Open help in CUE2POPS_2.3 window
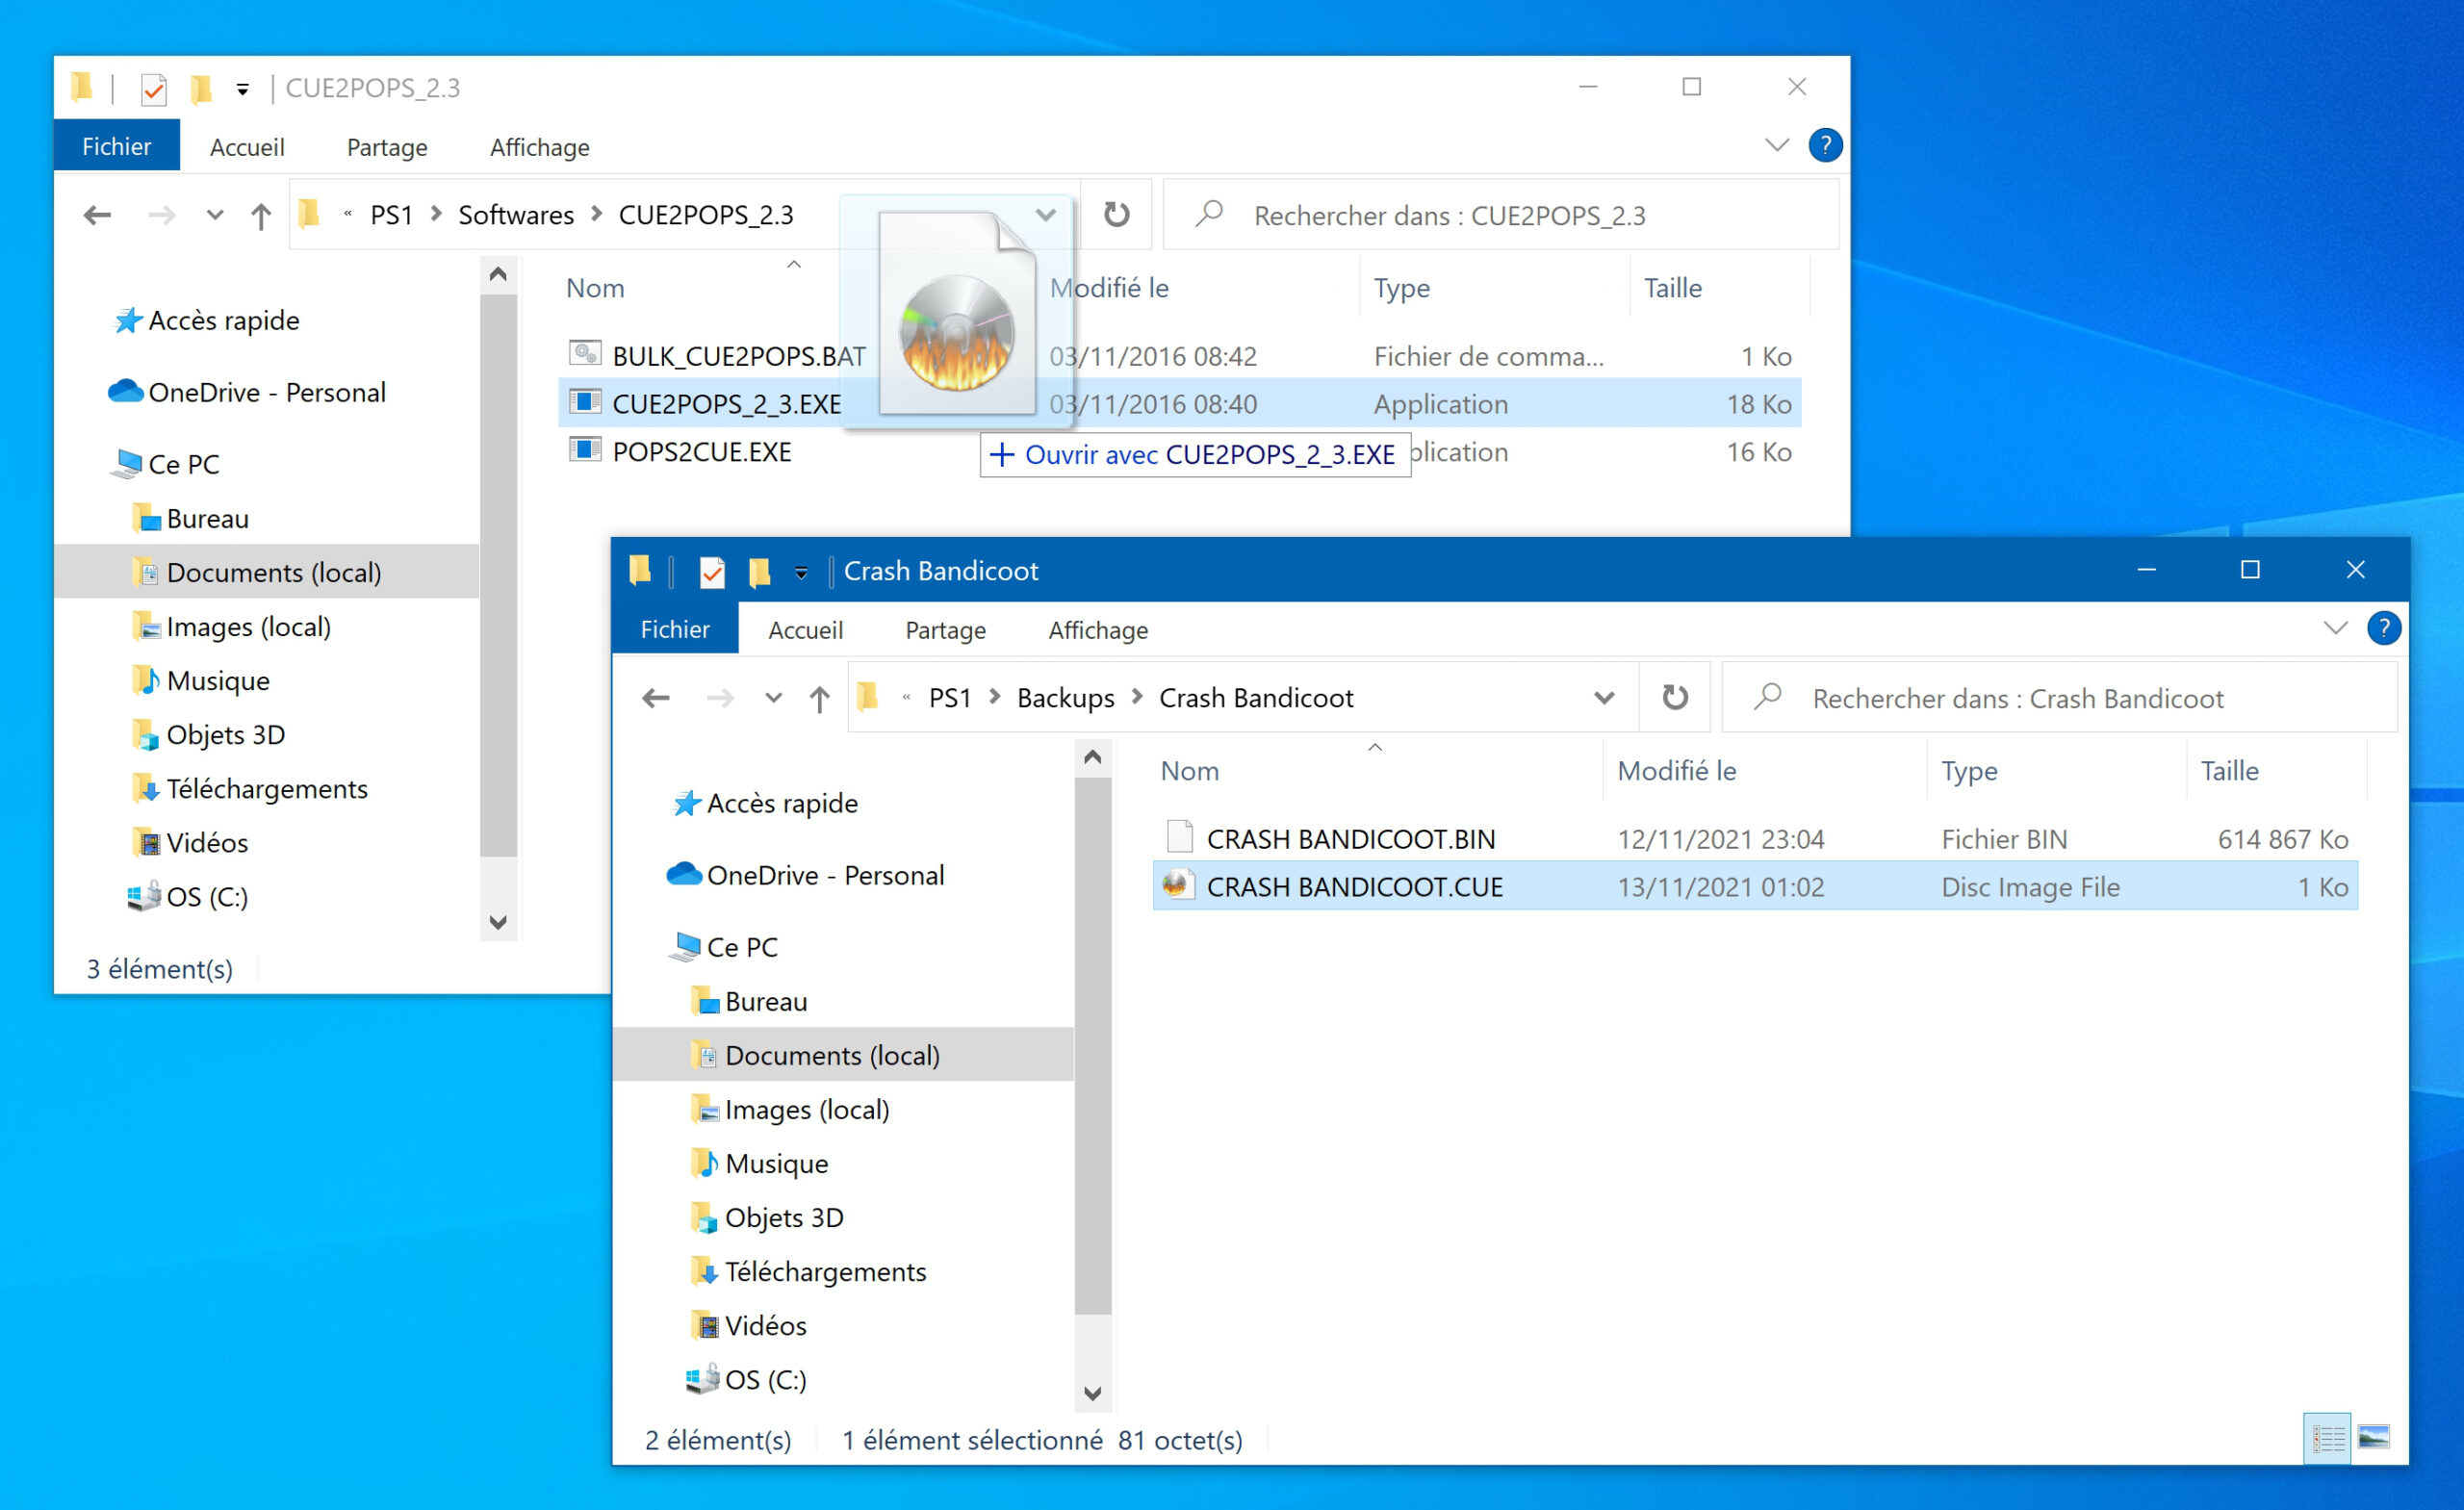 (1825, 145)
